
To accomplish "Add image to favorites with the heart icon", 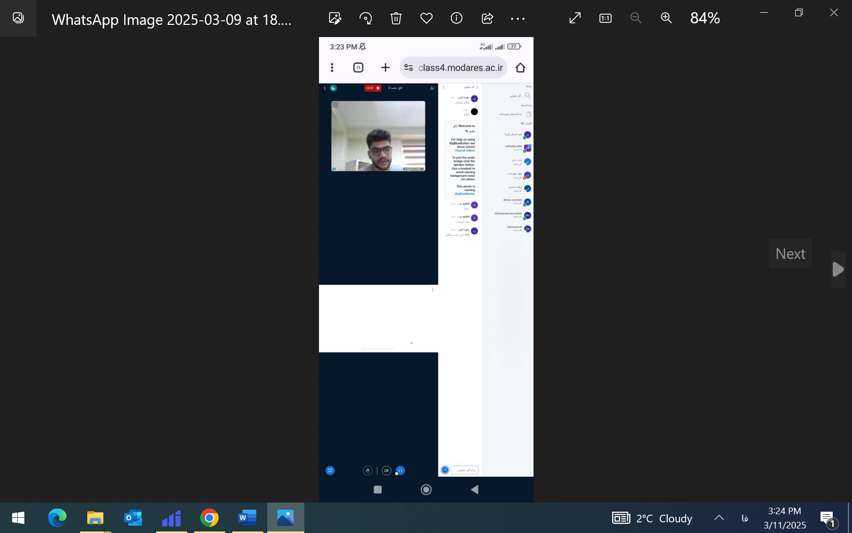I will [427, 18].
